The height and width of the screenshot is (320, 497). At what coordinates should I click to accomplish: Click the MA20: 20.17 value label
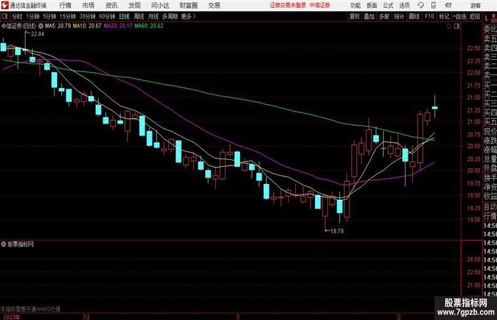tap(118, 26)
